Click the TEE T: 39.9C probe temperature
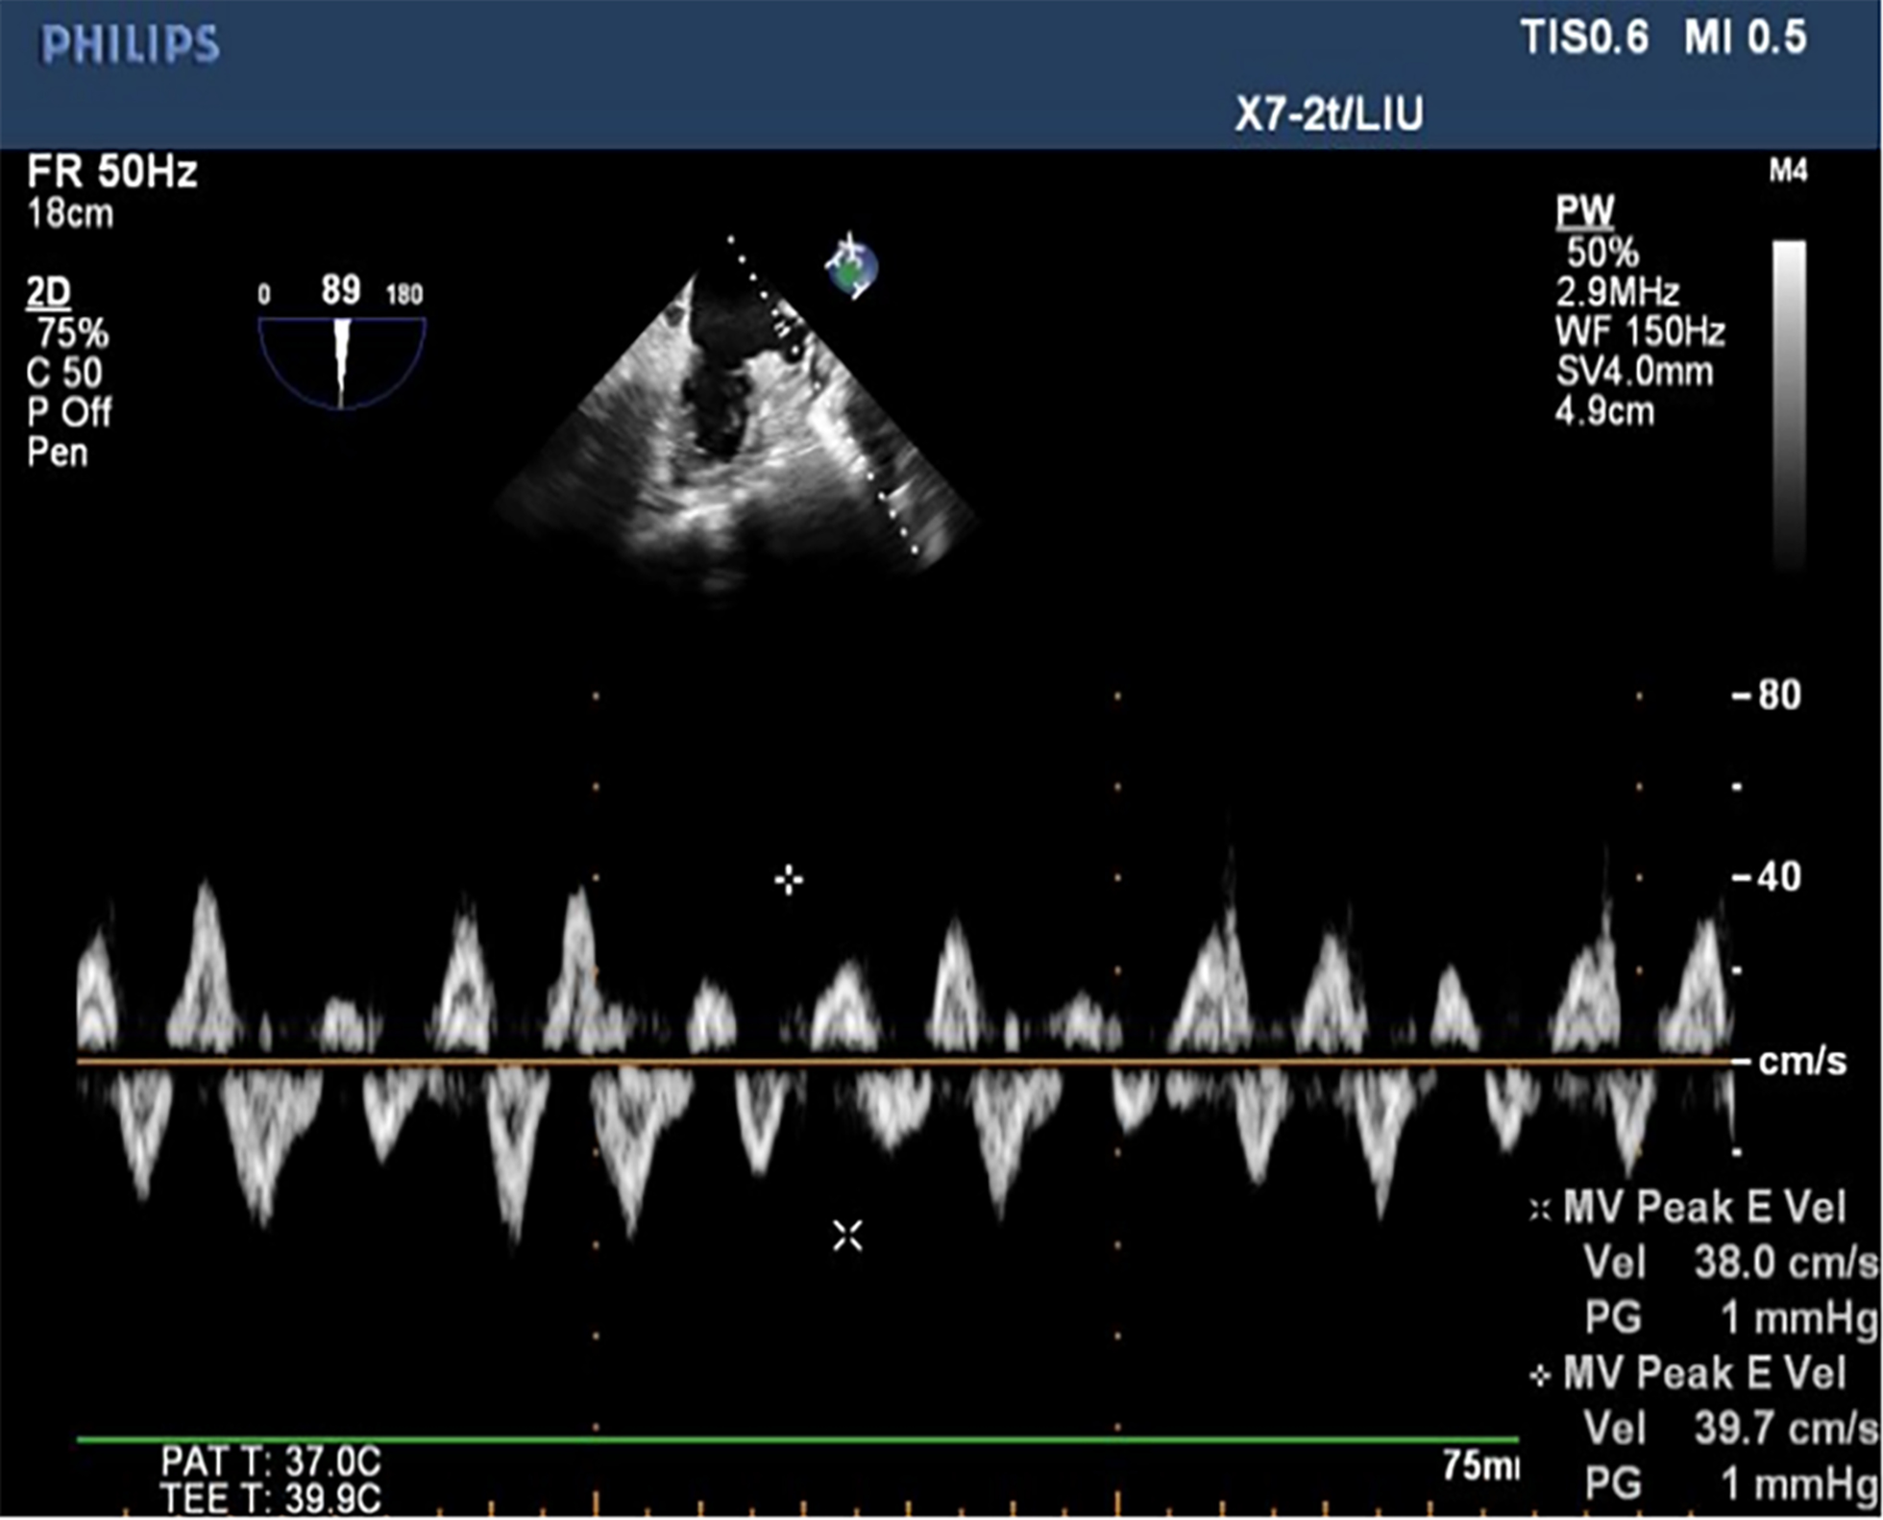The height and width of the screenshot is (1520, 1883). (271, 1500)
